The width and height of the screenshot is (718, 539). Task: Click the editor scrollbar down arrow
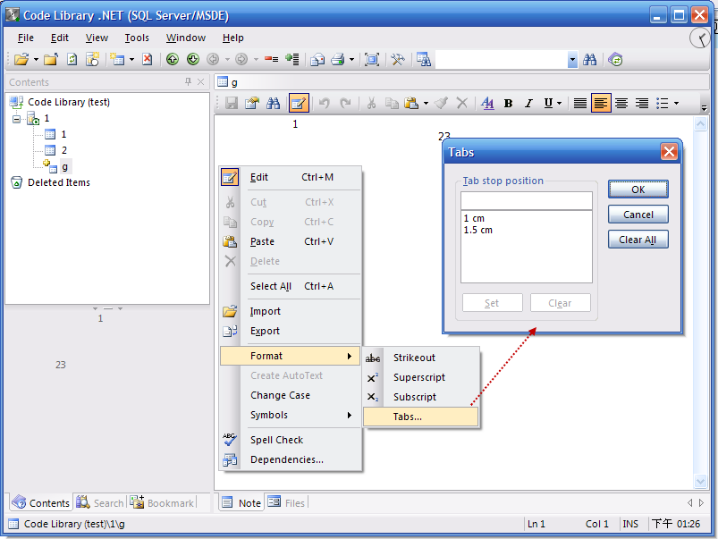pos(700,481)
